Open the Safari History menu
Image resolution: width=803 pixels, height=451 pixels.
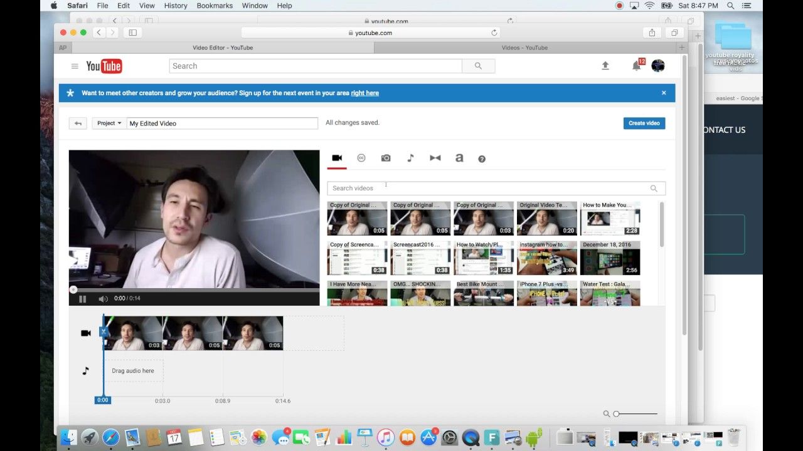coord(176,6)
